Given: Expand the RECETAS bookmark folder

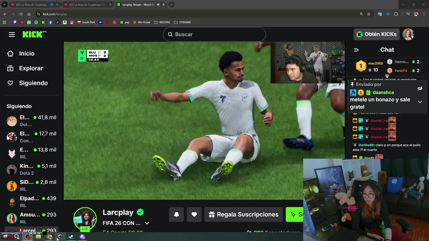Looking at the screenshot, I should pos(162,22).
